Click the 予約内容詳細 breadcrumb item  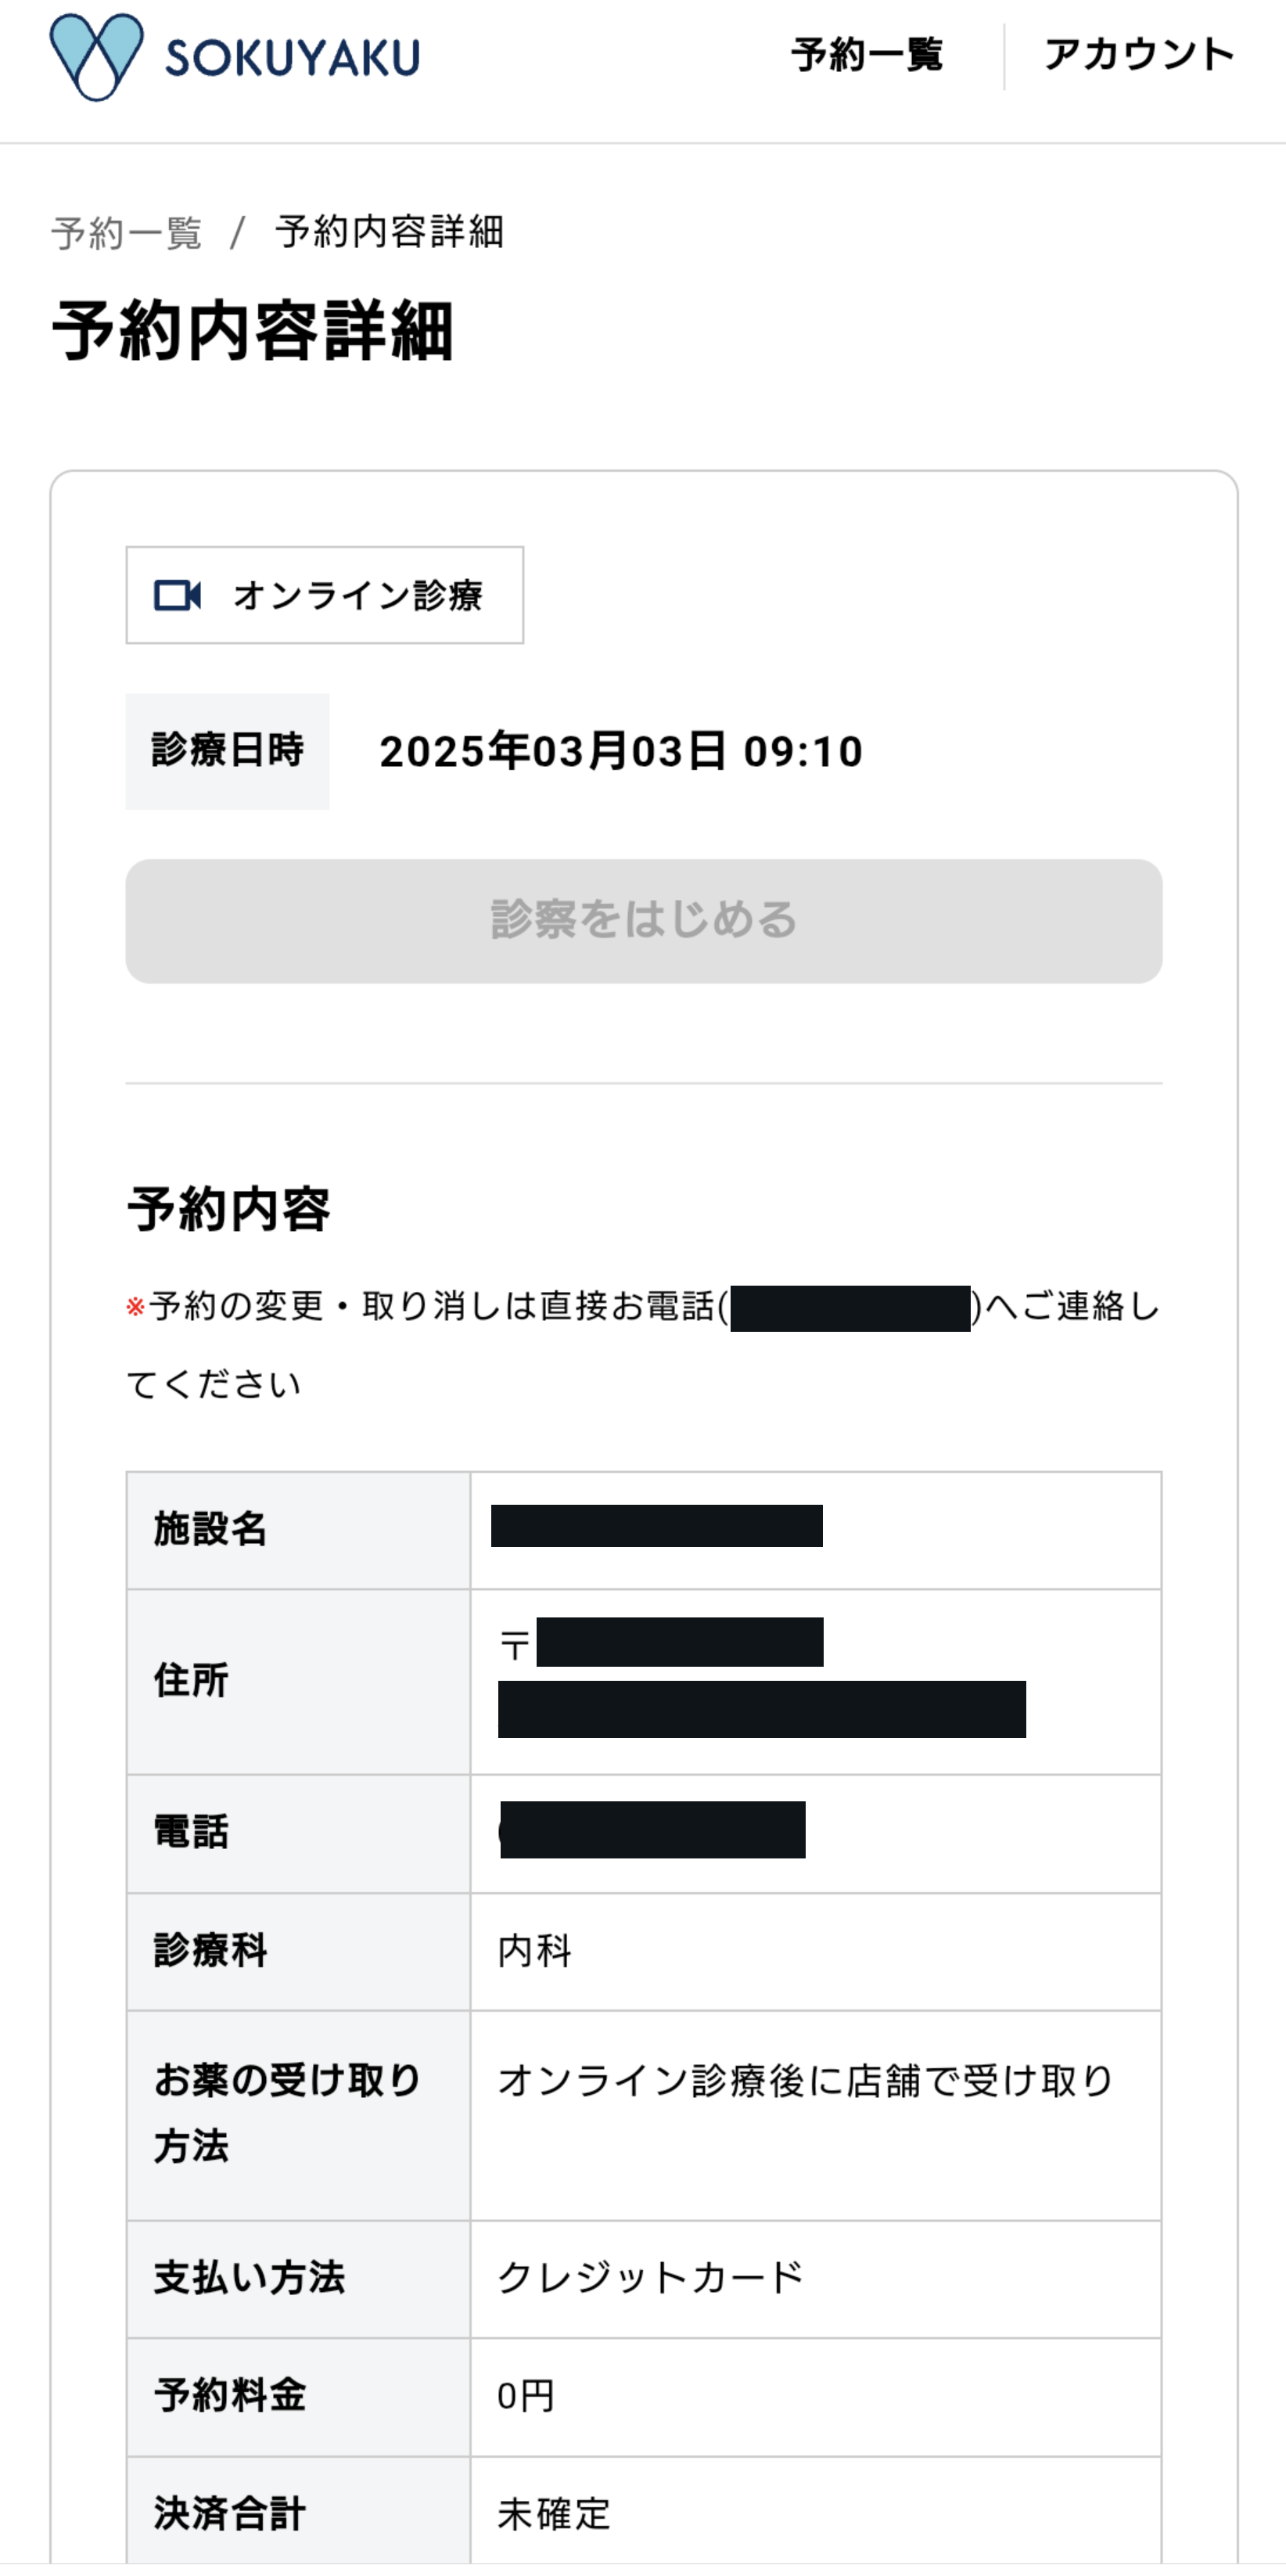390,232
